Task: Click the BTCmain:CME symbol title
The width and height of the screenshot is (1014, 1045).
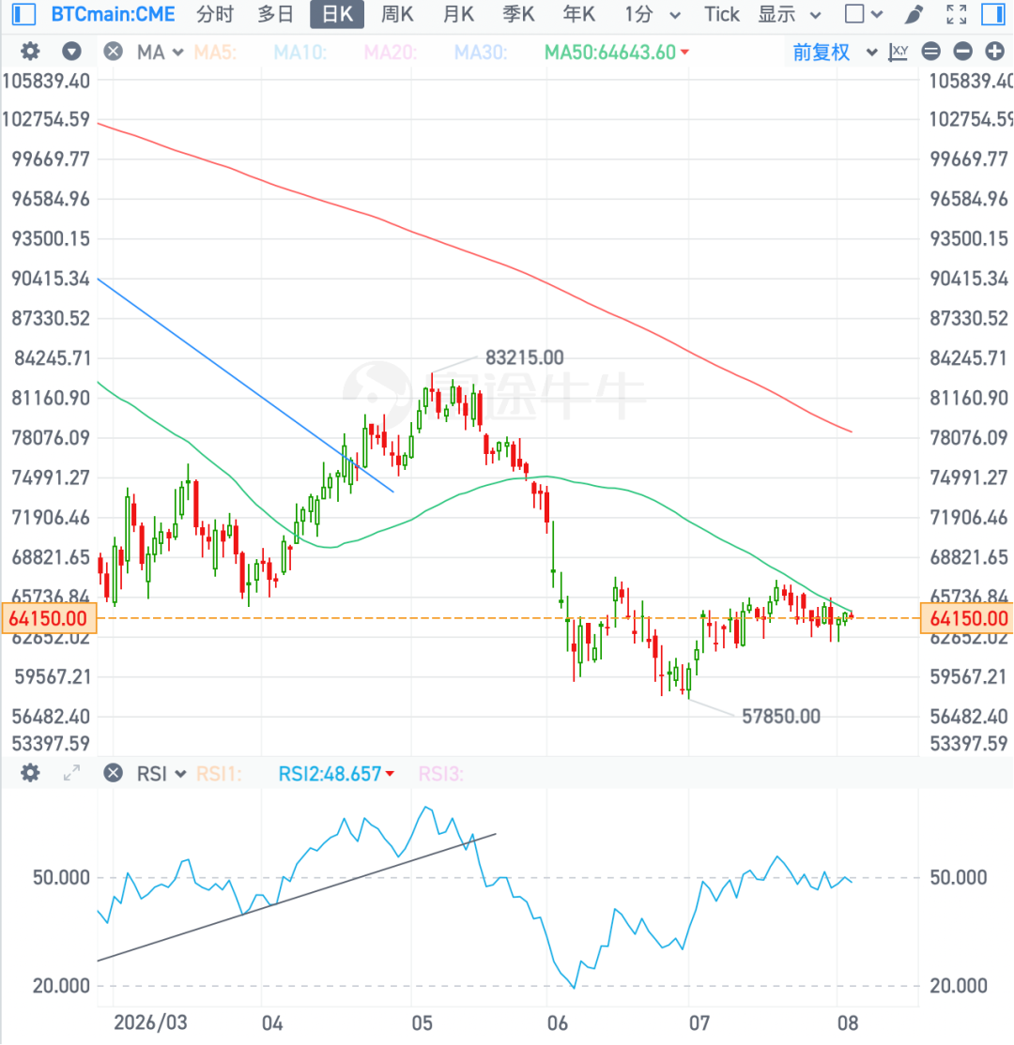Action: coord(114,14)
